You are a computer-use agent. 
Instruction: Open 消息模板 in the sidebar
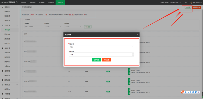click(7, 57)
